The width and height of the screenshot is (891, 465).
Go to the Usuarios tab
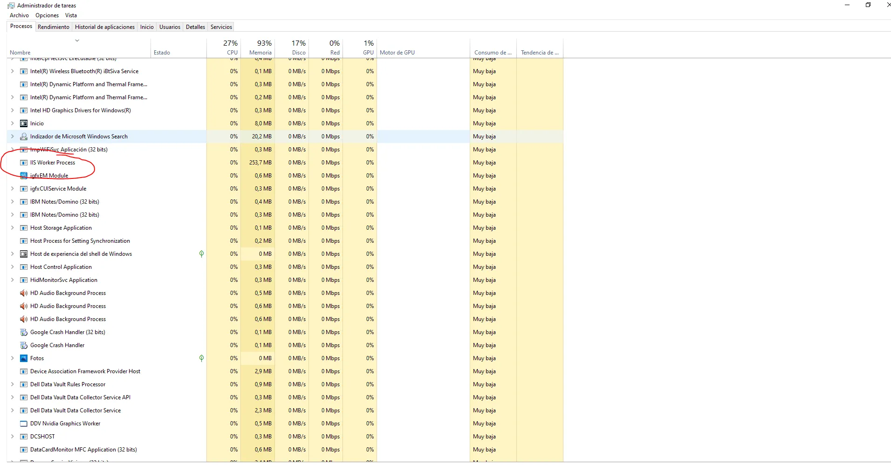coord(170,27)
